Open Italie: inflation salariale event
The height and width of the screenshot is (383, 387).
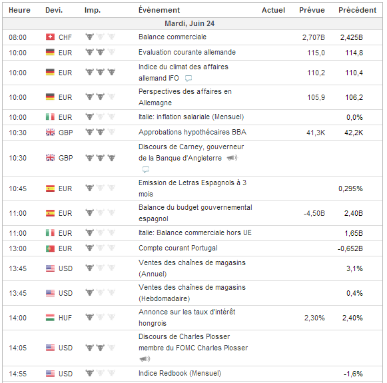(191, 117)
